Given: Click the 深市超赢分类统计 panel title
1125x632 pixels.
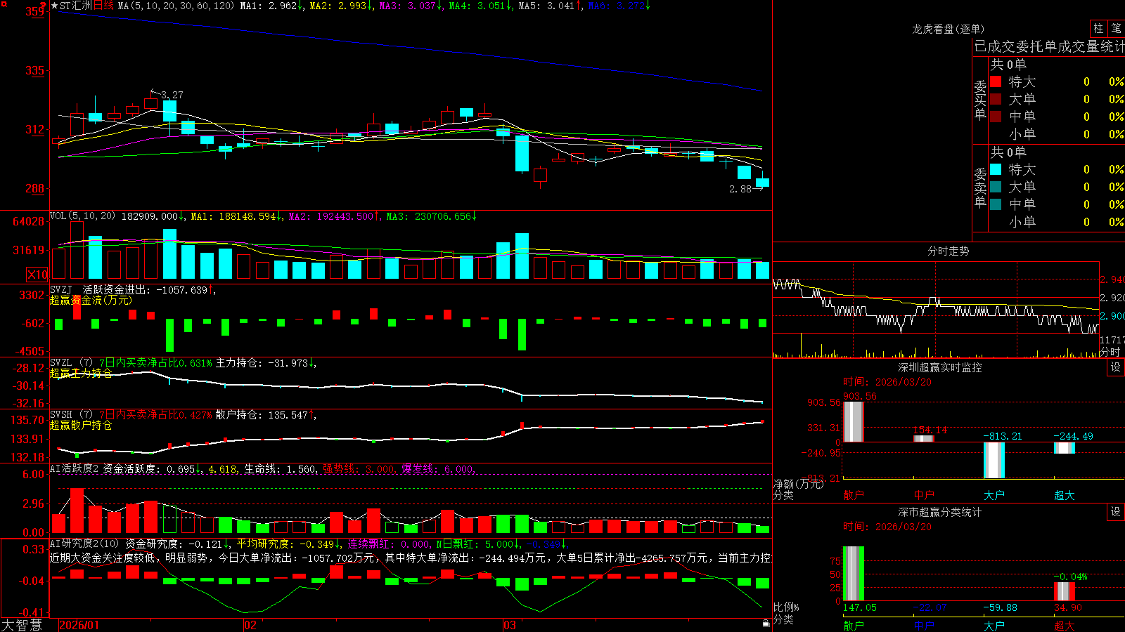Looking at the screenshot, I should [x=940, y=512].
